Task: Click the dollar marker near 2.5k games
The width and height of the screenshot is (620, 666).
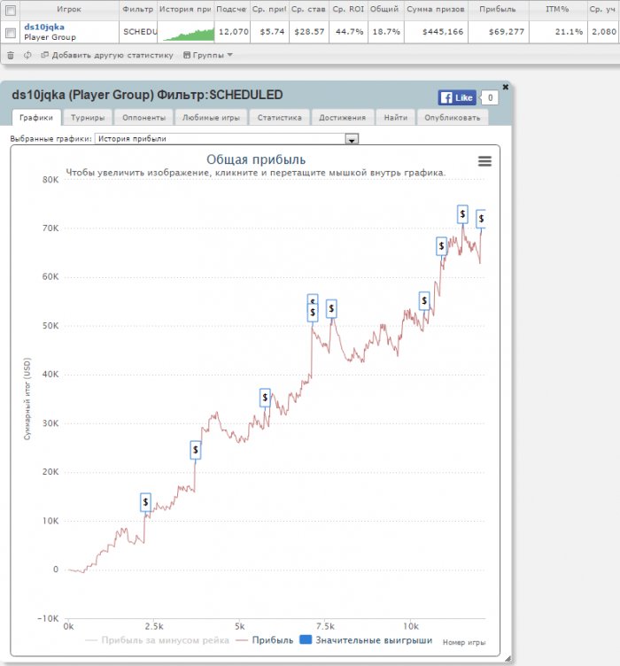Action: (145, 502)
